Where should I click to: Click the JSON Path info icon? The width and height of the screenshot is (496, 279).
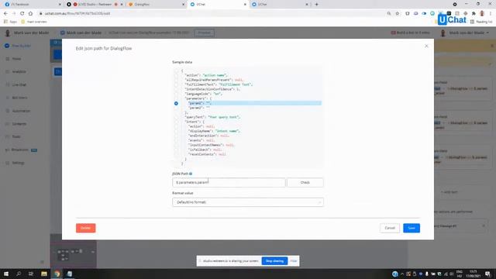191,174
